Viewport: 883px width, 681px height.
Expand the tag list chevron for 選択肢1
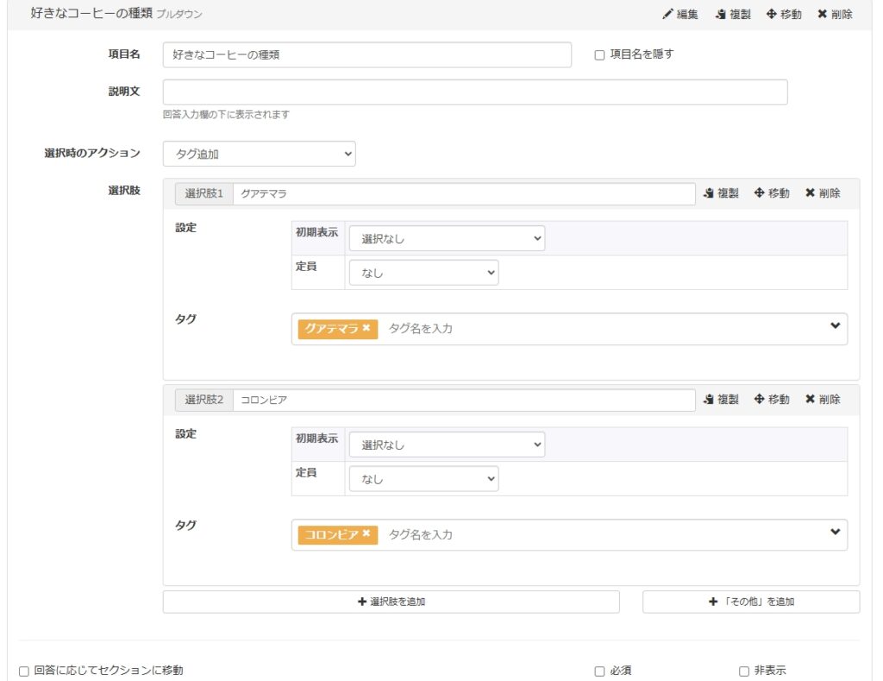point(834,325)
